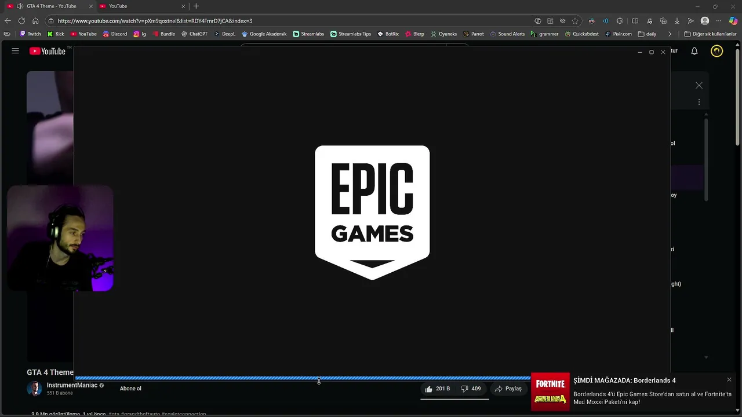Open the DeepL bookmark
Image resolution: width=742 pixels, height=417 pixels.
tap(225, 34)
